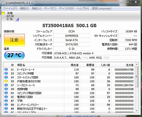Screen dimensions: 142x117
Task: Click blue status icon for ID 0C
Action: (6, 97)
